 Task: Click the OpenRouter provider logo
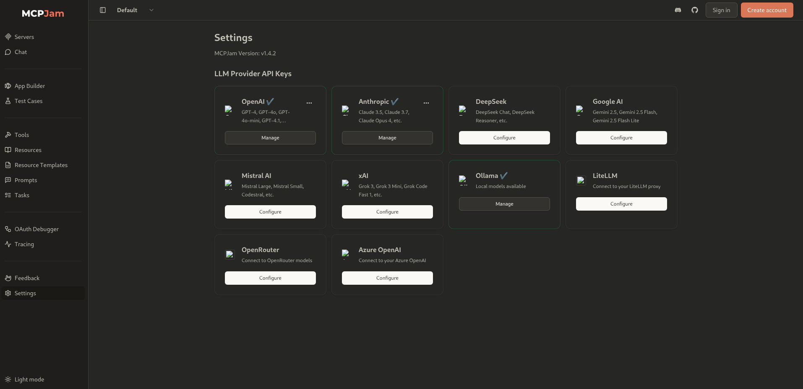tap(230, 255)
